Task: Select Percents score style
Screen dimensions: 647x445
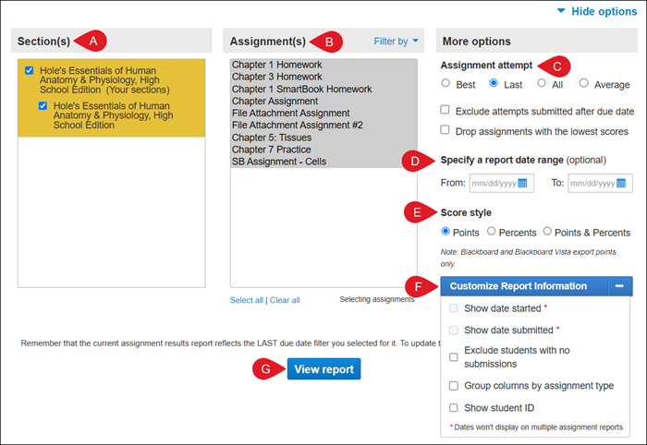Action: (492, 232)
